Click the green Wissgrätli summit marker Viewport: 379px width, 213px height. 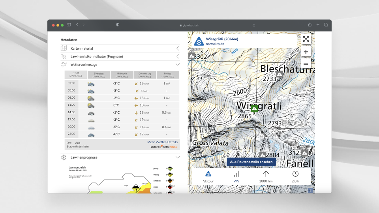click(x=255, y=108)
